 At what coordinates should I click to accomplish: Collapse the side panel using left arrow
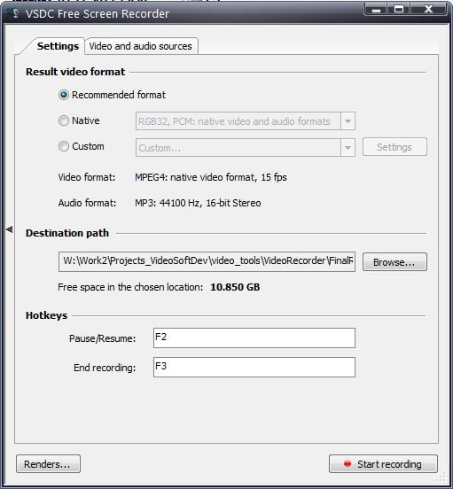click(x=10, y=229)
